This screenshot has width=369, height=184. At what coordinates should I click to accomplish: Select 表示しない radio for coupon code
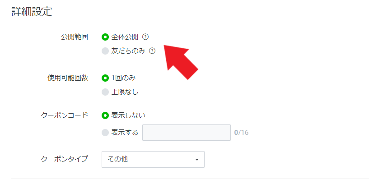pos(105,115)
